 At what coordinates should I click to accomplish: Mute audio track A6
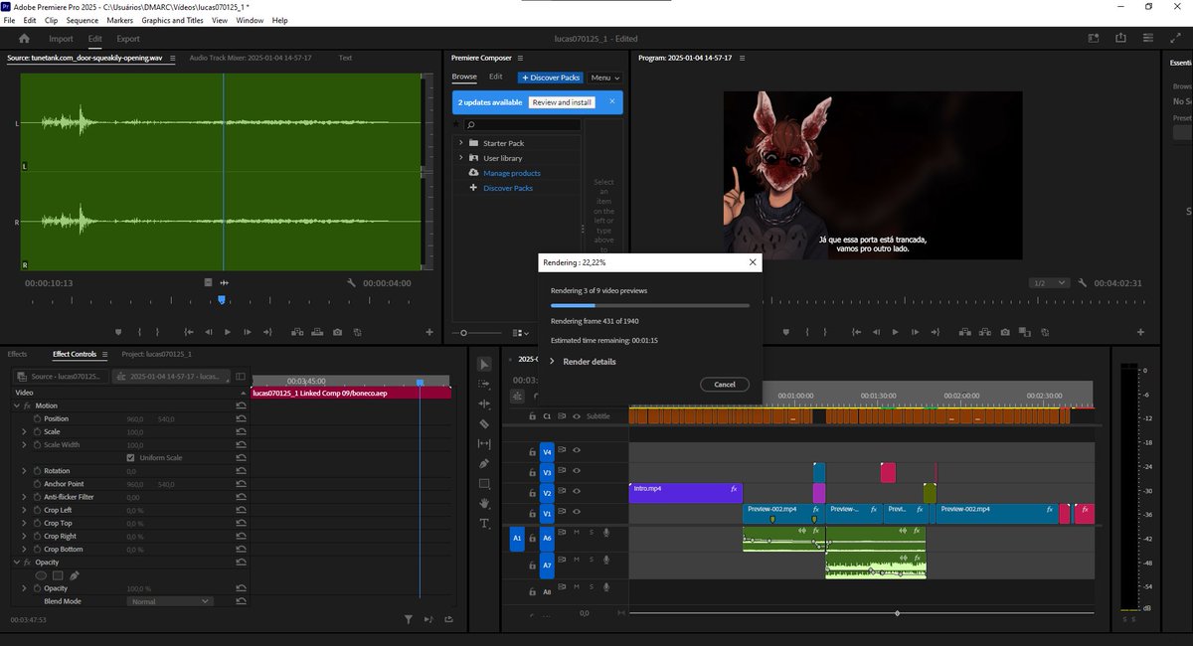[577, 533]
